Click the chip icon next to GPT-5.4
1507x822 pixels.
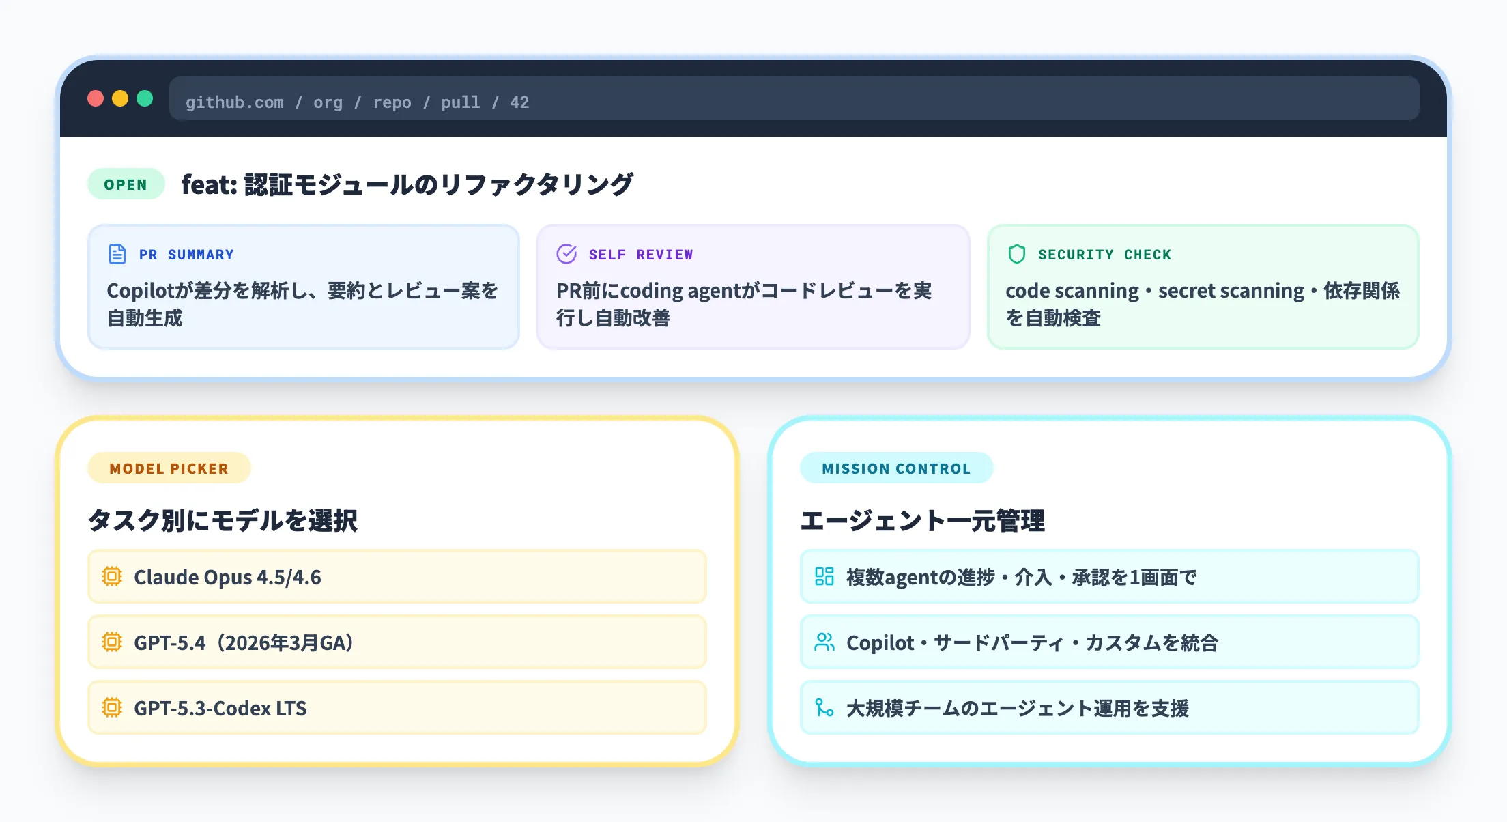point(113,642)
